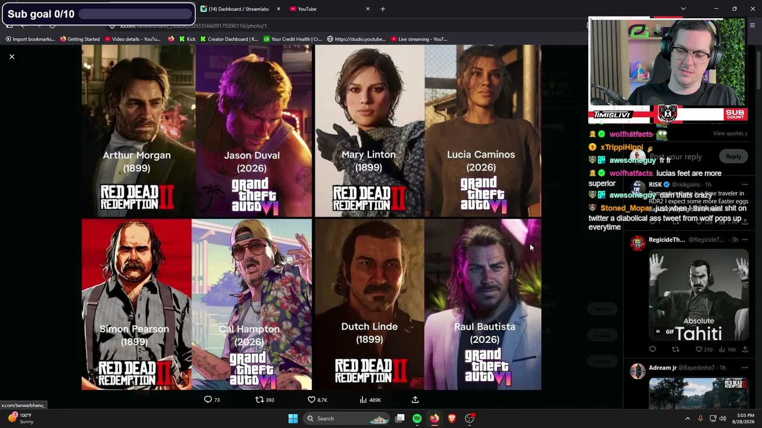Share the enlarged photo post
Image resolution: width=762 pixels, height=428 pixels.
coord(415,400)
